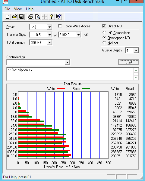This screenshot has width=145, height=181.
Task: Click the Transfer Rate - MB / Sec label
Action: 62,167
